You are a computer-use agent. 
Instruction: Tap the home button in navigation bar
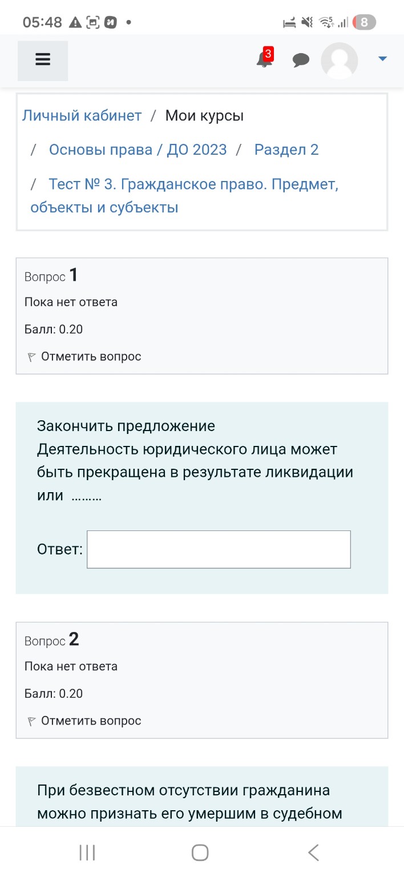(199, 851)
